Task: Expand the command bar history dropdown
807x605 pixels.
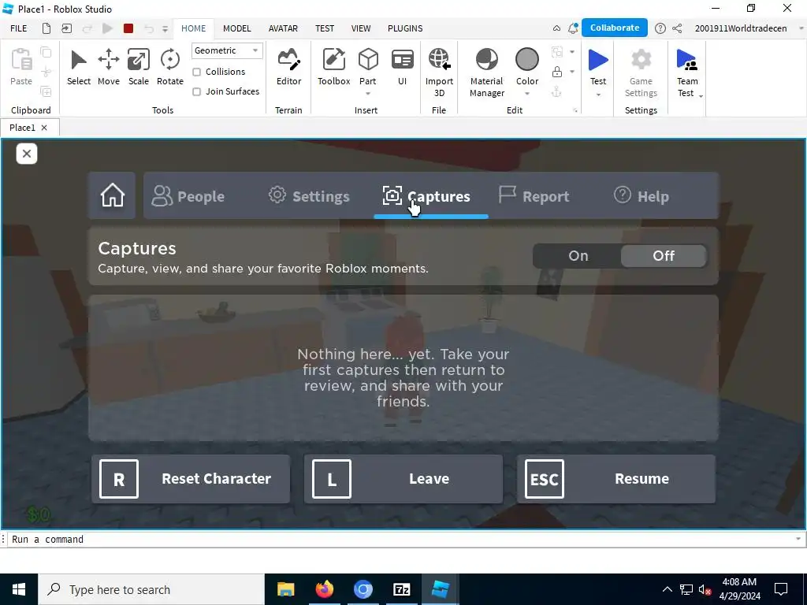Action: [798, 539]
